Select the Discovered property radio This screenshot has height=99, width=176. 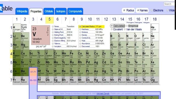(80, 46)
